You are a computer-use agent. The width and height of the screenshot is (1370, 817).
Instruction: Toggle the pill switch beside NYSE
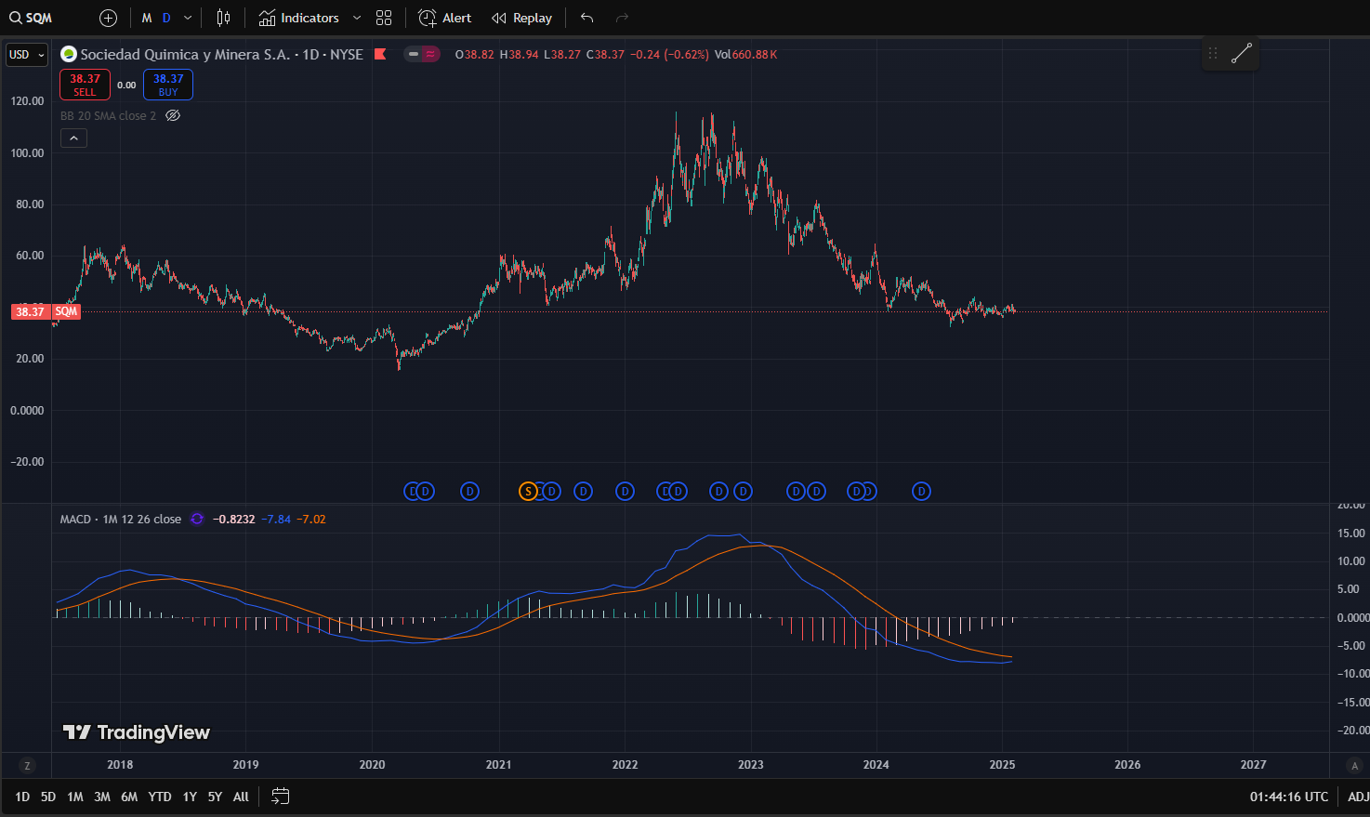[x=422, y=54]
